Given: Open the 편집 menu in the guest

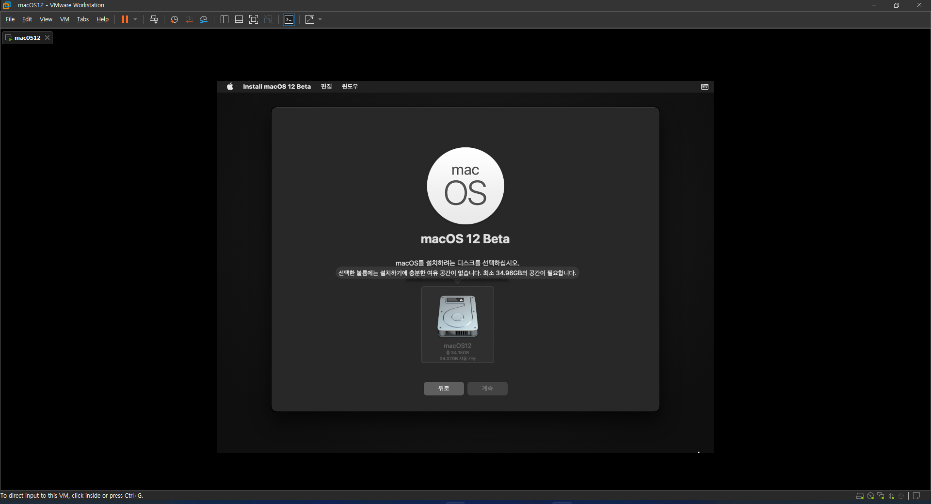Looking at the screenshot, I should (x=326, y=87).
